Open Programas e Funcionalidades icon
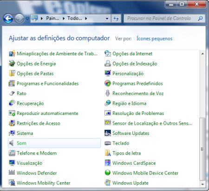209x191 pixels. 12,83
